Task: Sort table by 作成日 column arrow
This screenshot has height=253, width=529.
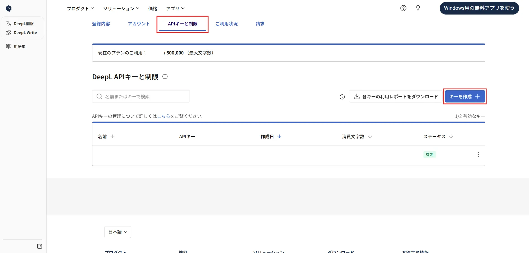Action: (x=279, y=137)
